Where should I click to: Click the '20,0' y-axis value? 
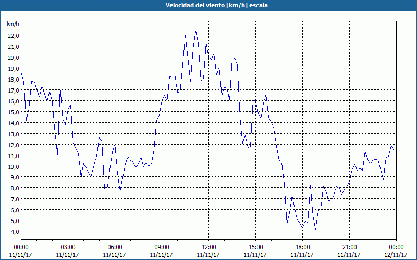14,58
